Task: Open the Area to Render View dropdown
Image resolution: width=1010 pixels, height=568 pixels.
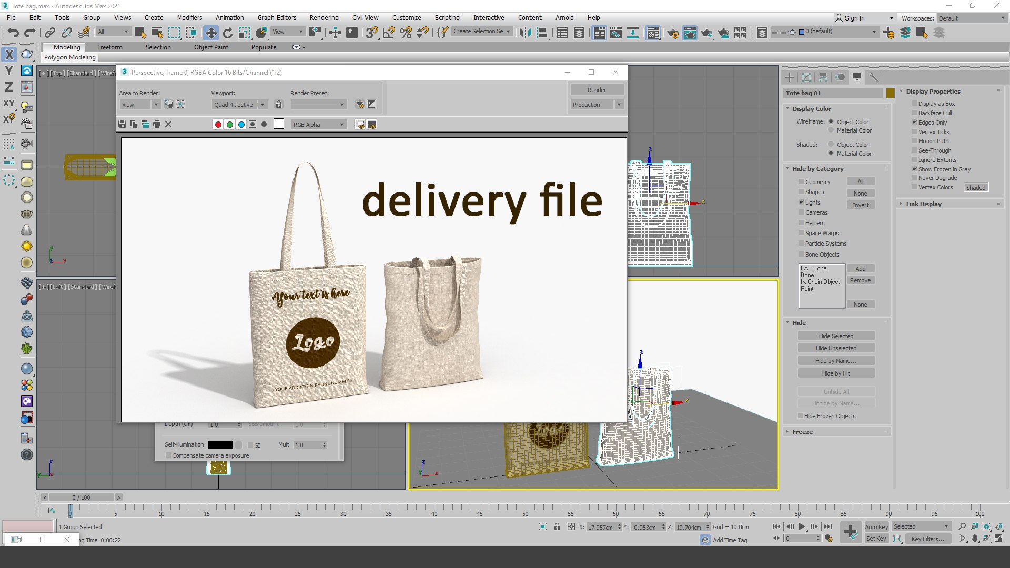Action: coord(139,105)
